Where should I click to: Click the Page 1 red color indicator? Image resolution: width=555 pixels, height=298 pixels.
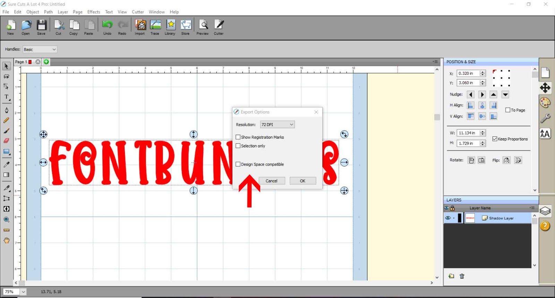(x=30, y=62)
